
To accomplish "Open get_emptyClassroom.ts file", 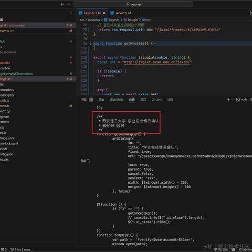I will 38,73.
